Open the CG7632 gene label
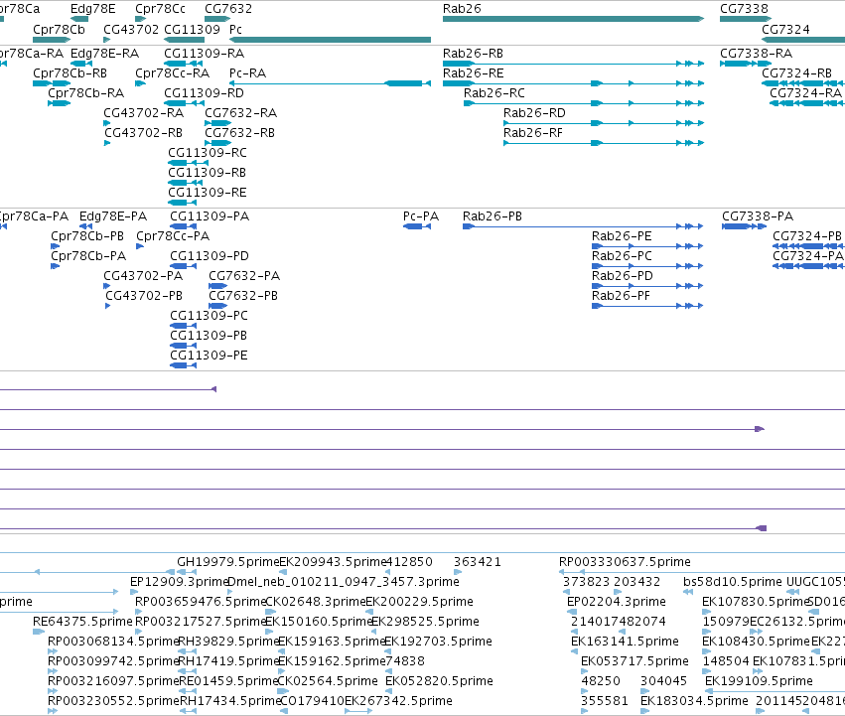Viewport: 845px width, 716px height. point(228,9)
